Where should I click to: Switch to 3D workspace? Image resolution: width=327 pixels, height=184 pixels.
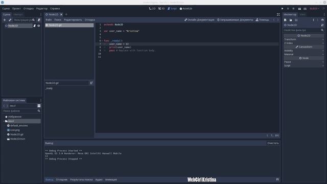161,9
